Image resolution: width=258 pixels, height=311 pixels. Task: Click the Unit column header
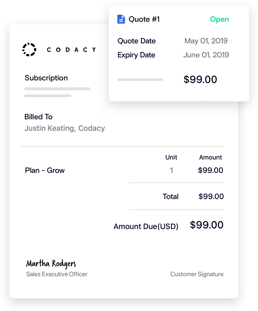point(171,157)
